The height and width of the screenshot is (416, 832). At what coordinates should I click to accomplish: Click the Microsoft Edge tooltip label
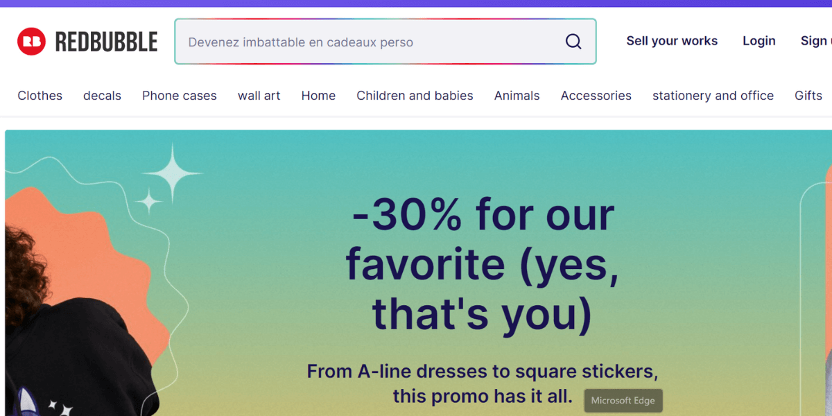(623, 401)
